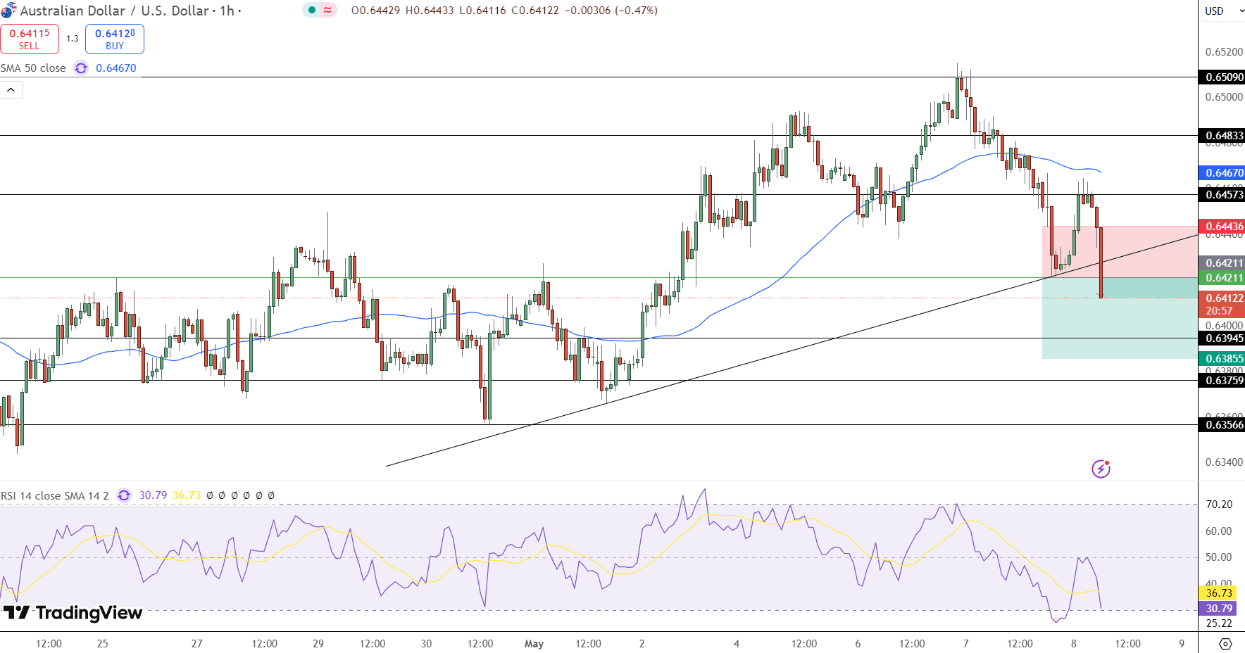The image size is (1245, 653).
Task: Click date 25 on time axis
Action: tap(103, 644)
